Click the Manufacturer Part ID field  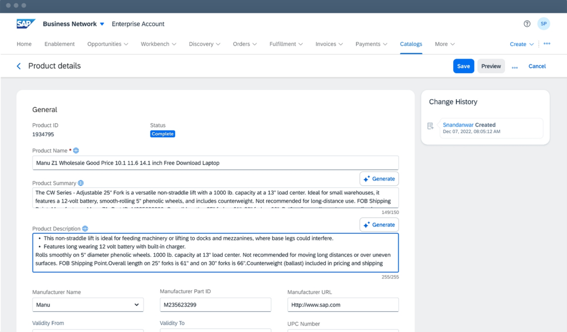point(216,305)
